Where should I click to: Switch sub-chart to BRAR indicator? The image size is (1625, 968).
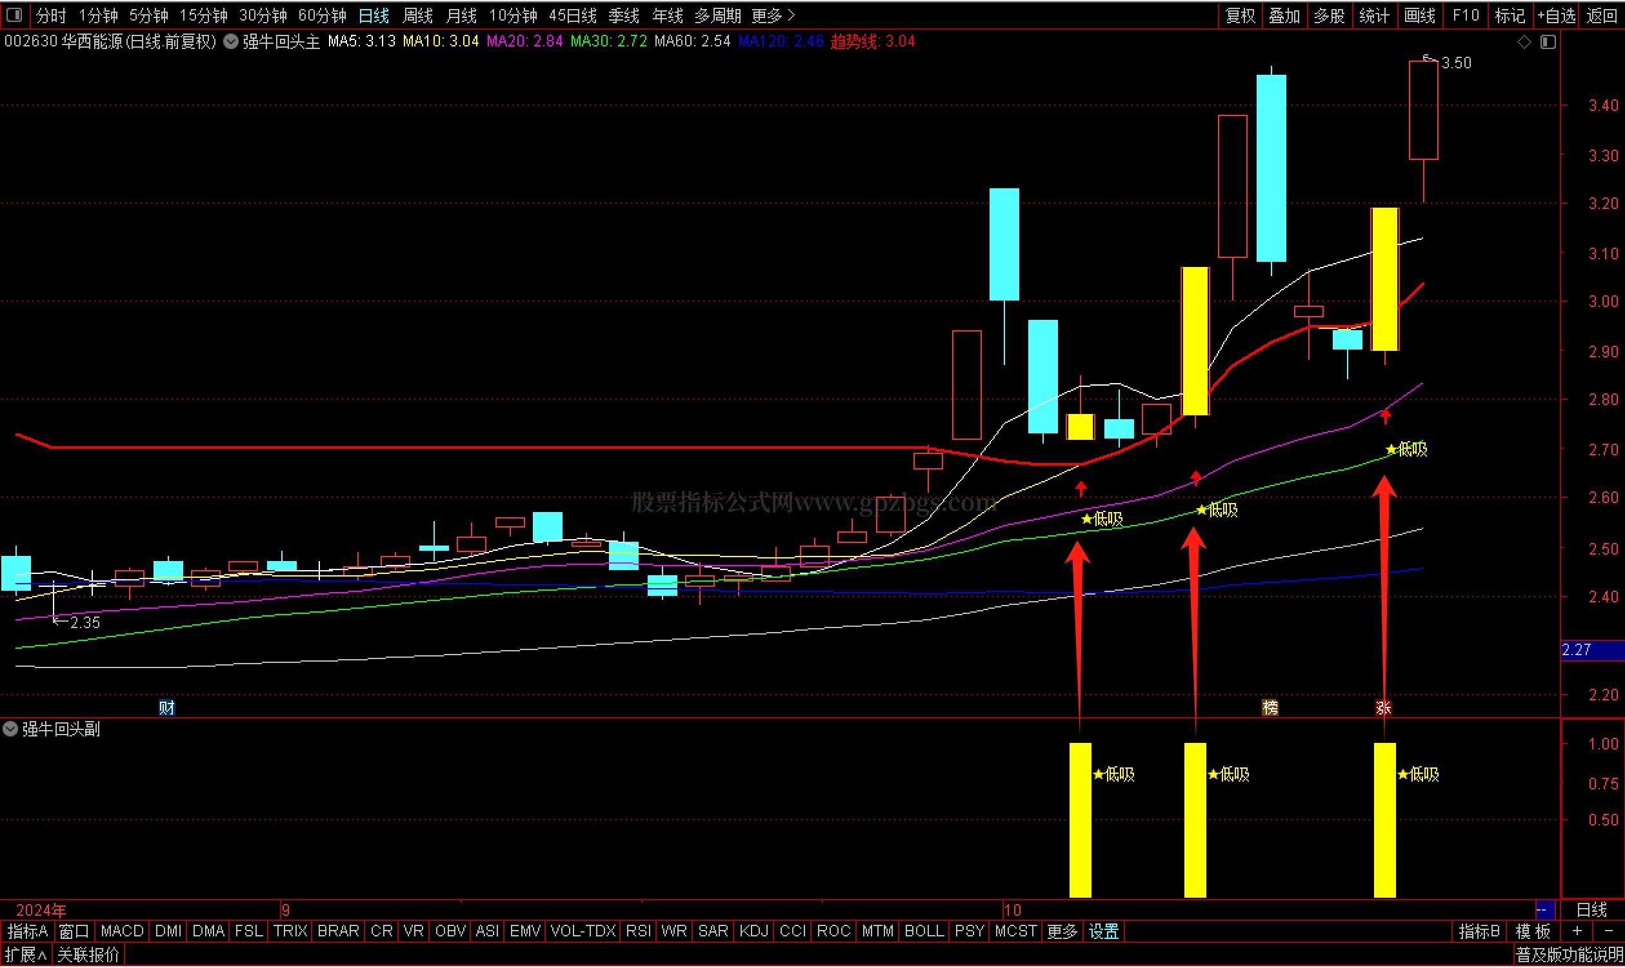coord(338,932)
